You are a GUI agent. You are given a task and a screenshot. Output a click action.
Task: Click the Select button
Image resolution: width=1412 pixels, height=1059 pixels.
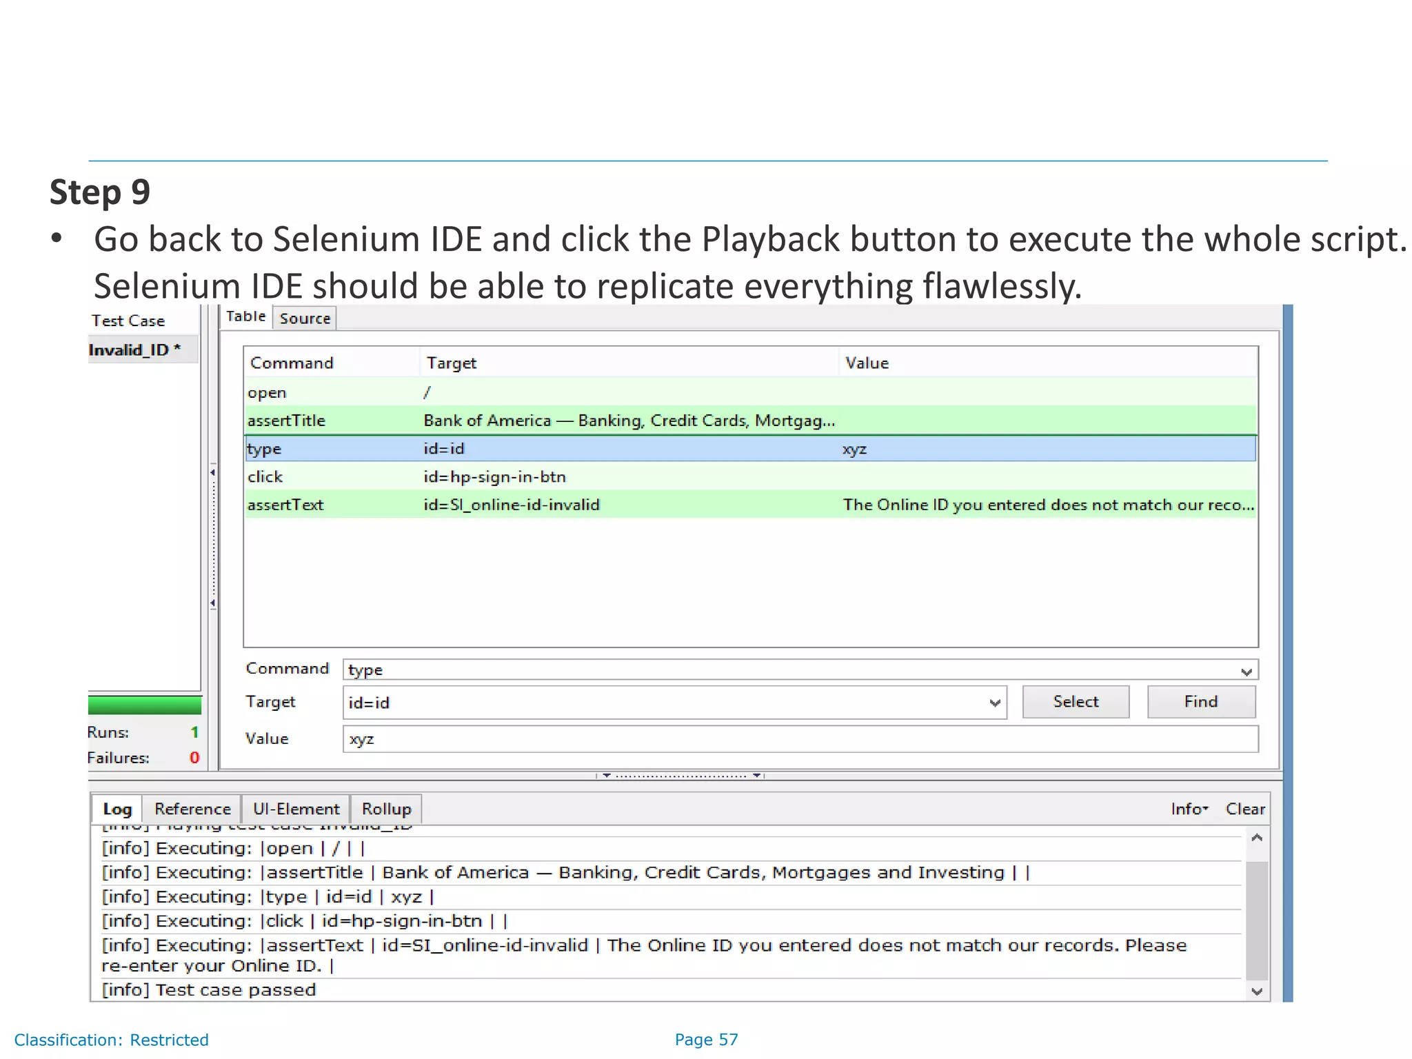coord(1075,702)
